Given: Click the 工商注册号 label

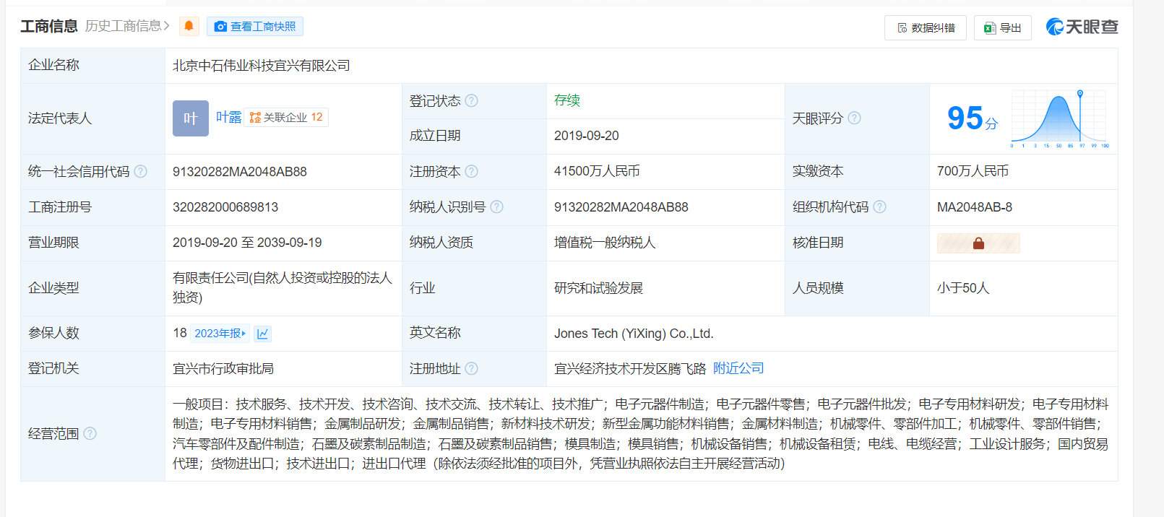Looking at the screenshot, I should (60, 207).
